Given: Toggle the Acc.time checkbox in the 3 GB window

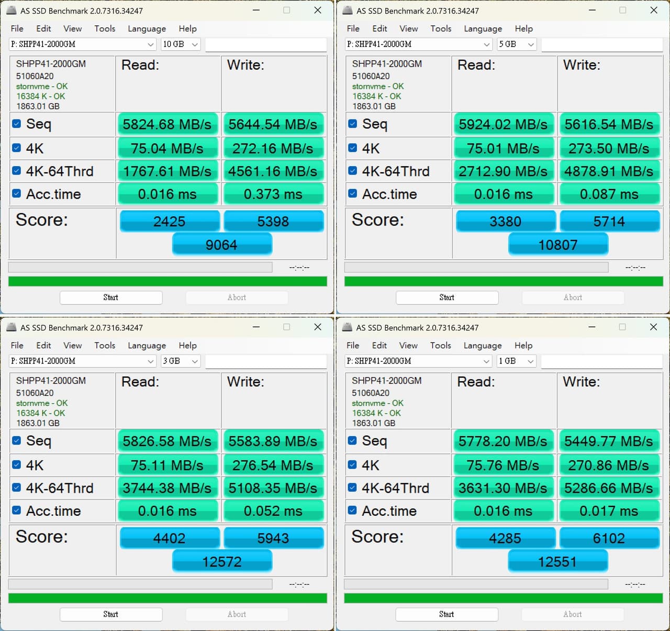Looking at the screenshot, I should 17,511.
